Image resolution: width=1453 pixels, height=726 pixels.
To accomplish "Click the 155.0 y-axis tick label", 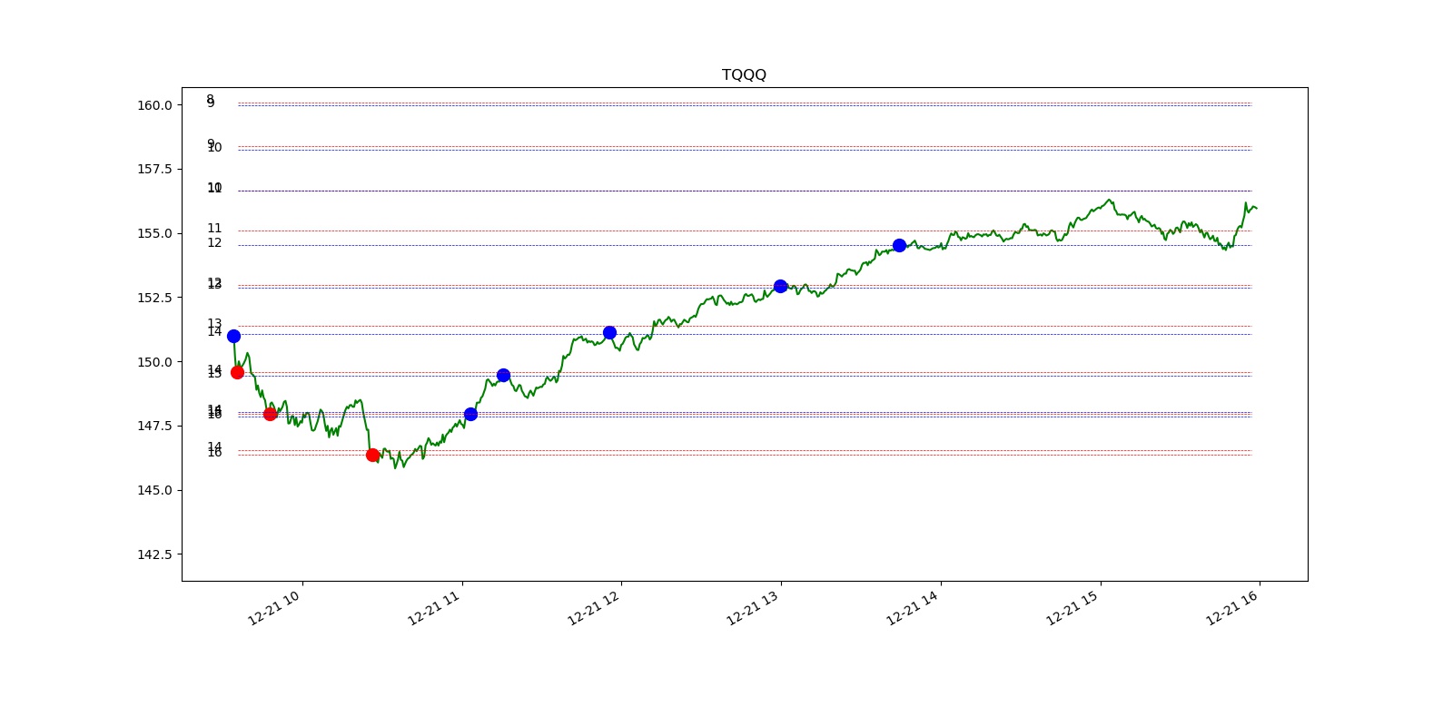I will pyautogui.click(x=154, y=233).
